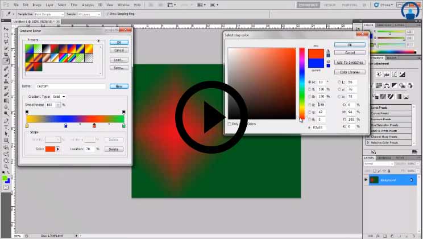Click Add To Swatches button

coord(349,62)
